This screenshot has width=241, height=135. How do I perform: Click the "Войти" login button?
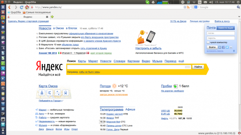212,47
